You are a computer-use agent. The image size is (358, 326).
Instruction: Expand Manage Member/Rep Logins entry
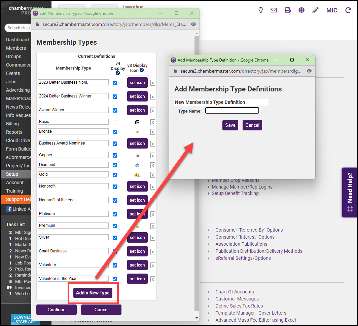[x=242, y=187]
